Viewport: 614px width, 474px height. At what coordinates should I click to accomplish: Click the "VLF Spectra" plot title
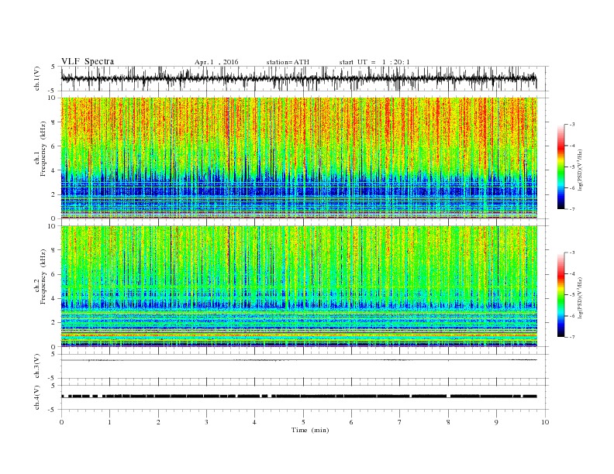coord(88,61)
